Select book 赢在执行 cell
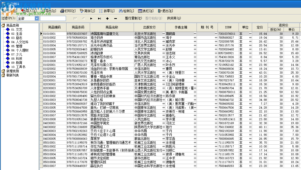 [112, 166]
